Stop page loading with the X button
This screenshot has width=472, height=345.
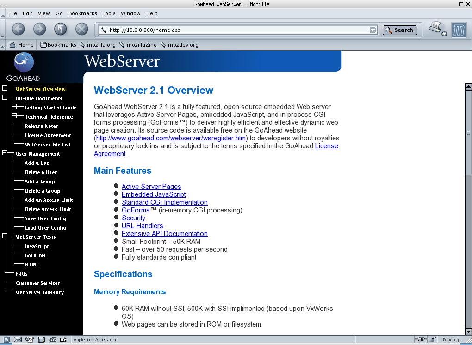[81, 29]
